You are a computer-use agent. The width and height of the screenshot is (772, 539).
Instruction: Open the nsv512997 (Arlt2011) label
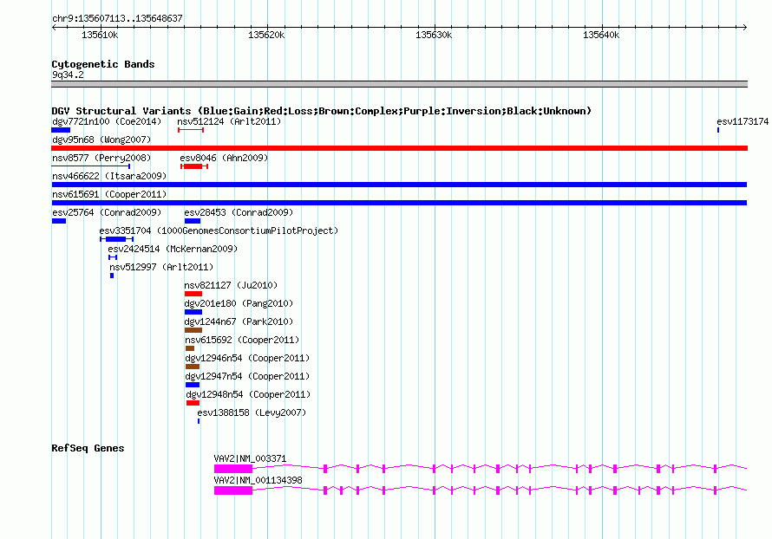point(161,267)
